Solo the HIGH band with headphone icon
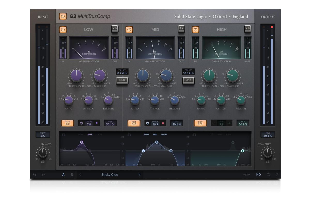The image size is (310, 208). click(247, 29)
